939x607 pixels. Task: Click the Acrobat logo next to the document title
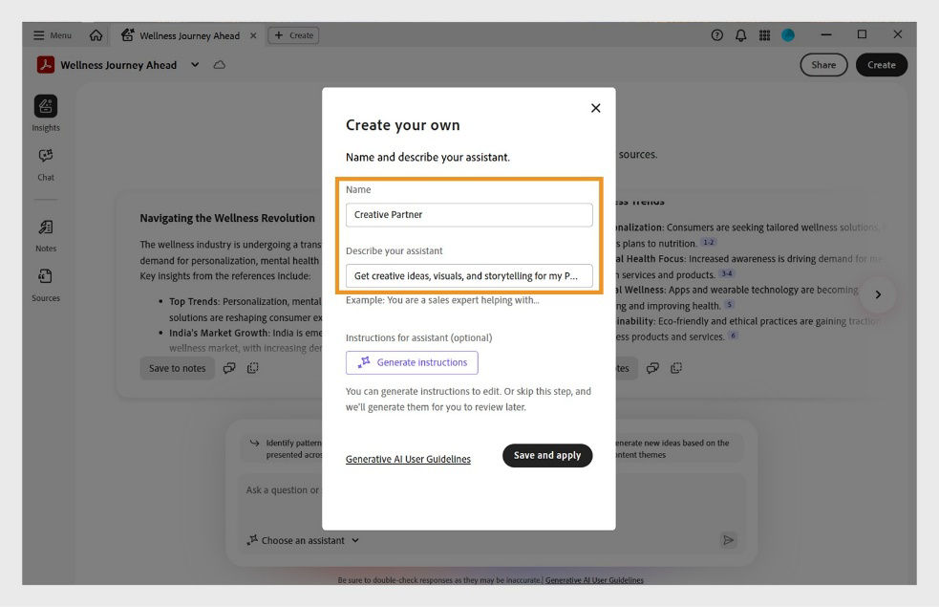(45, 64)
